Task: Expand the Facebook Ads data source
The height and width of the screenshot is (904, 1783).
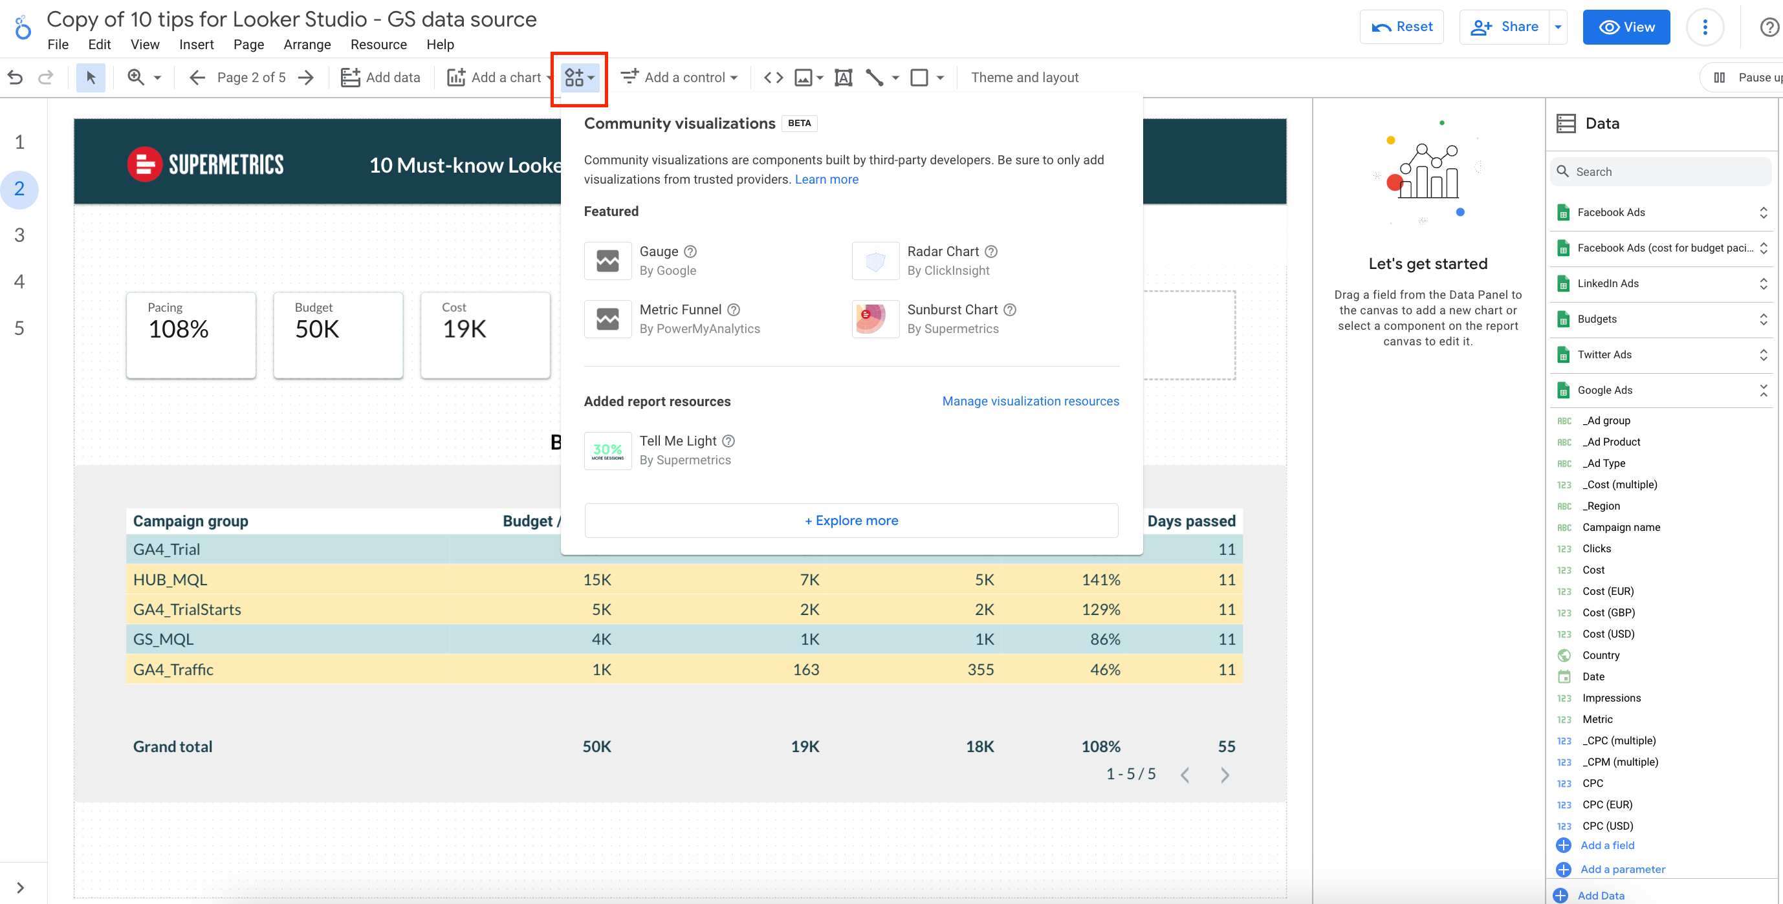Action: click(x=1763, y=212)
